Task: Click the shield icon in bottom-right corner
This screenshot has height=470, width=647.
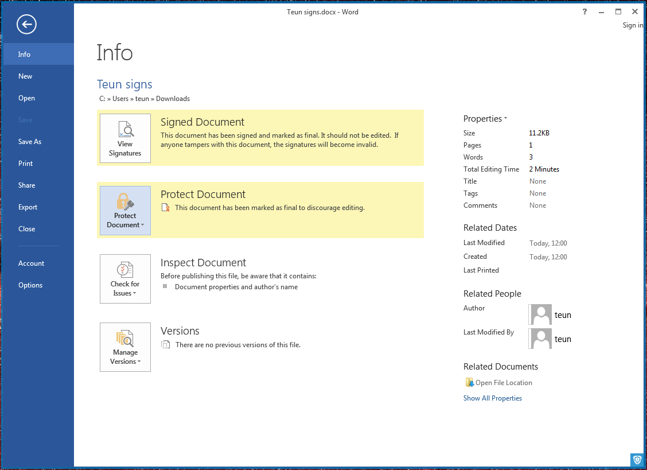Action: pos(637,460)
